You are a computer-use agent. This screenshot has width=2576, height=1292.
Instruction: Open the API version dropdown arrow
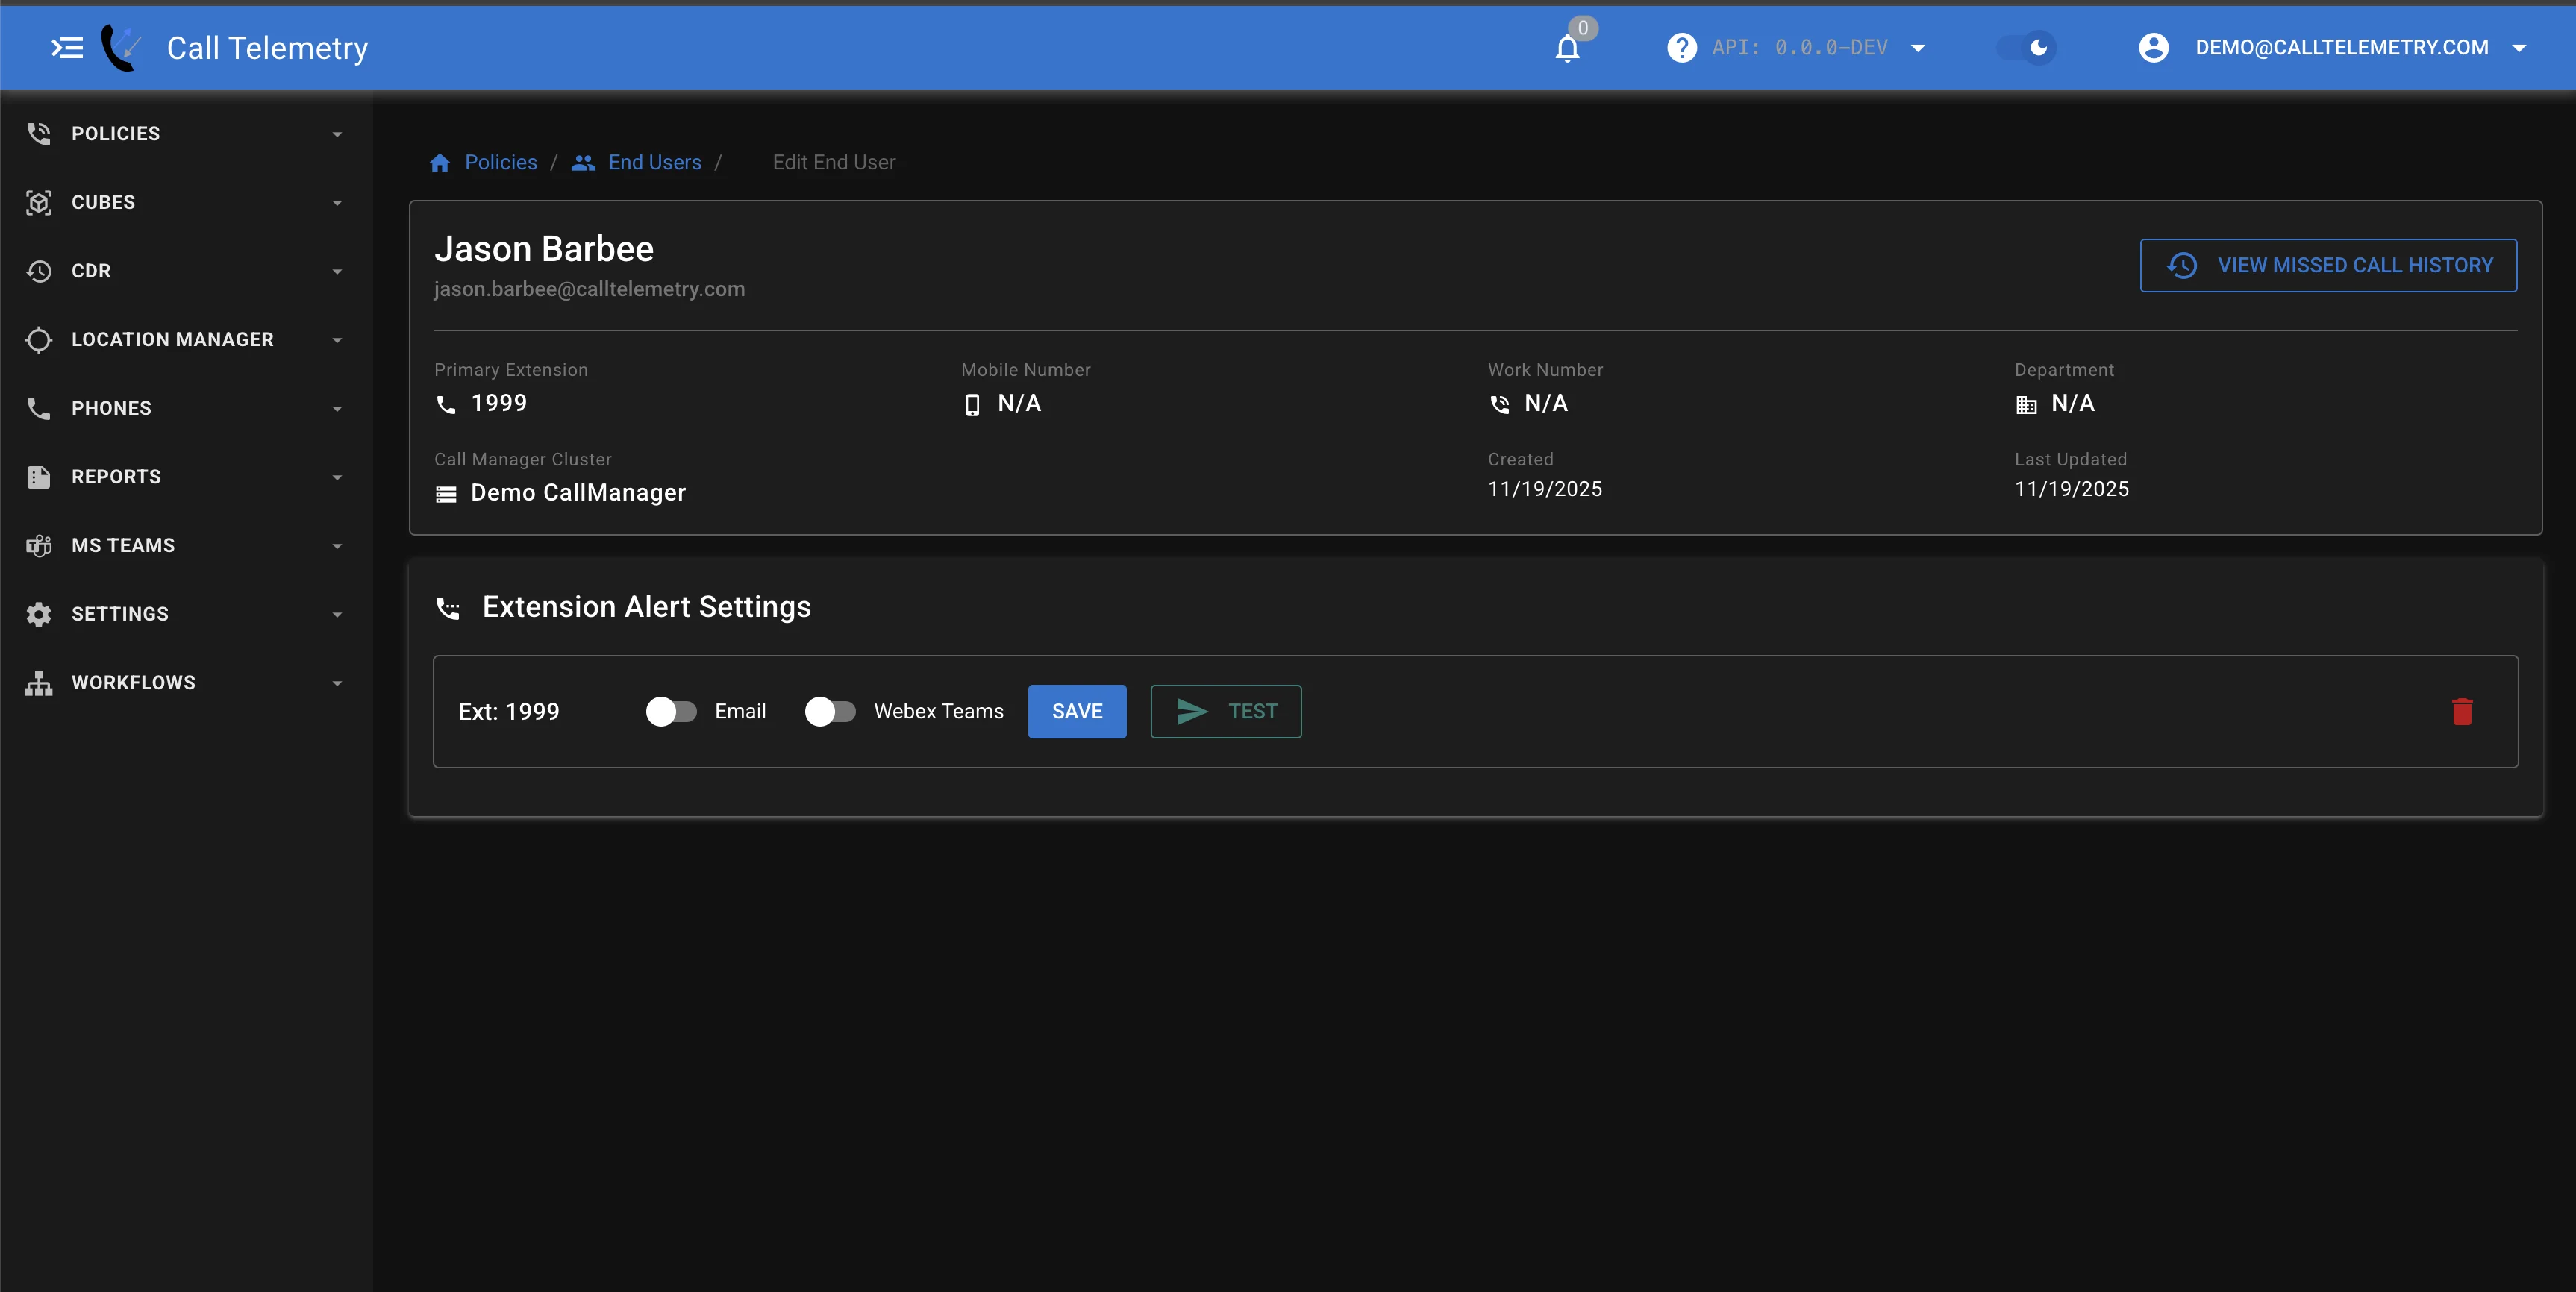[x=1918, y=48]
